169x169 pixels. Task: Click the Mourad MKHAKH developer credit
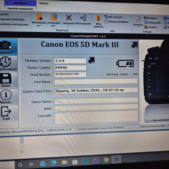(x=27, y=131)
